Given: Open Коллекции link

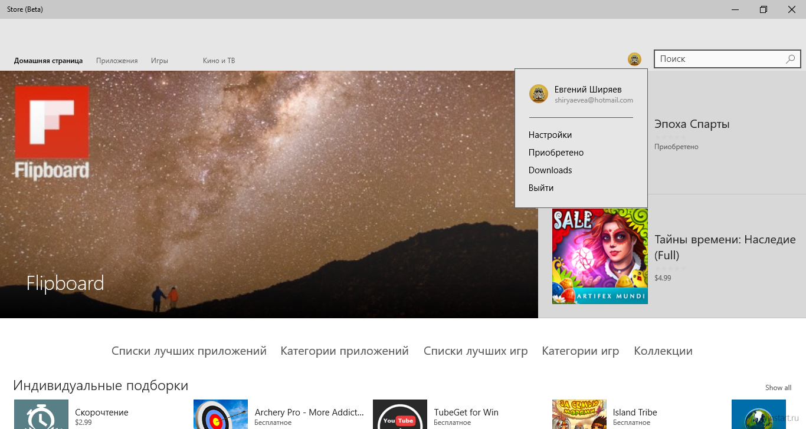Looking at the screenshot, I should click(x=663, y=351).
